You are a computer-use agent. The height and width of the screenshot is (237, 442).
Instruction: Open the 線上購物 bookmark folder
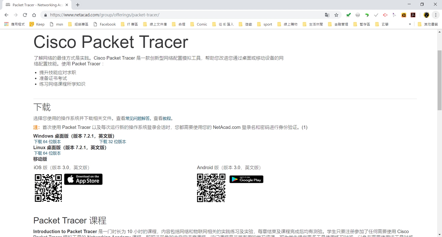click(x=287, y=24)
